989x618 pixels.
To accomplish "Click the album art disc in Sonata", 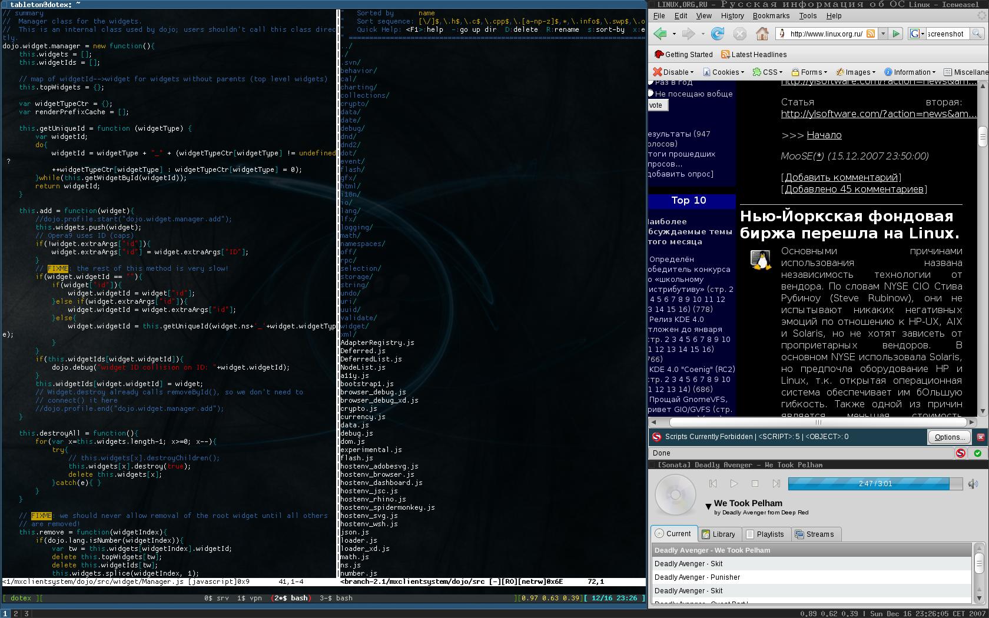I will pos(675,494).
